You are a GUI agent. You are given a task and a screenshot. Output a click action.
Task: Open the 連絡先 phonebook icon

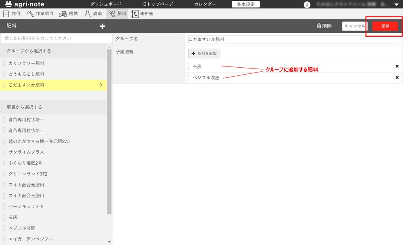coord(135,14)
